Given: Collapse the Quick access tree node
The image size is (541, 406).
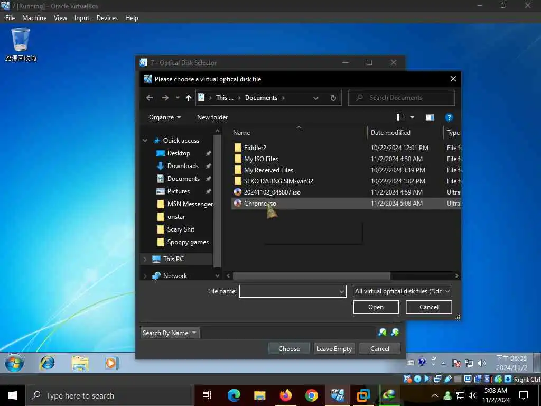Looking at the screenshot, I should 145,141.
